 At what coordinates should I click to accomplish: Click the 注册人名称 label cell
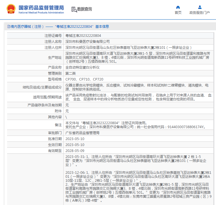pos(35,42)
